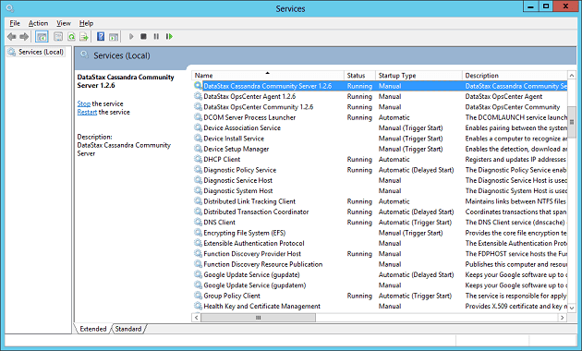The image size is (582, 351).
Task: Click the Back arrow toolbar icon
Action: 11,36
